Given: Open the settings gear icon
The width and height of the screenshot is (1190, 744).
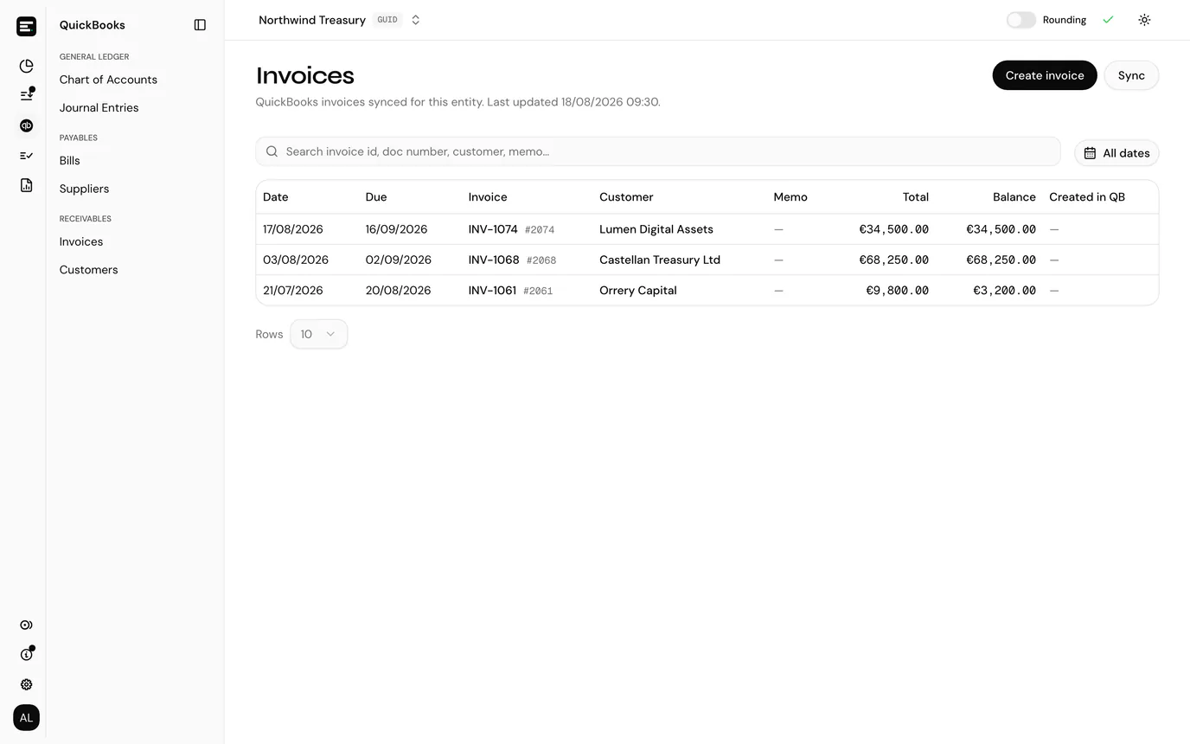Looking at the screenshot, I should 26,684.
